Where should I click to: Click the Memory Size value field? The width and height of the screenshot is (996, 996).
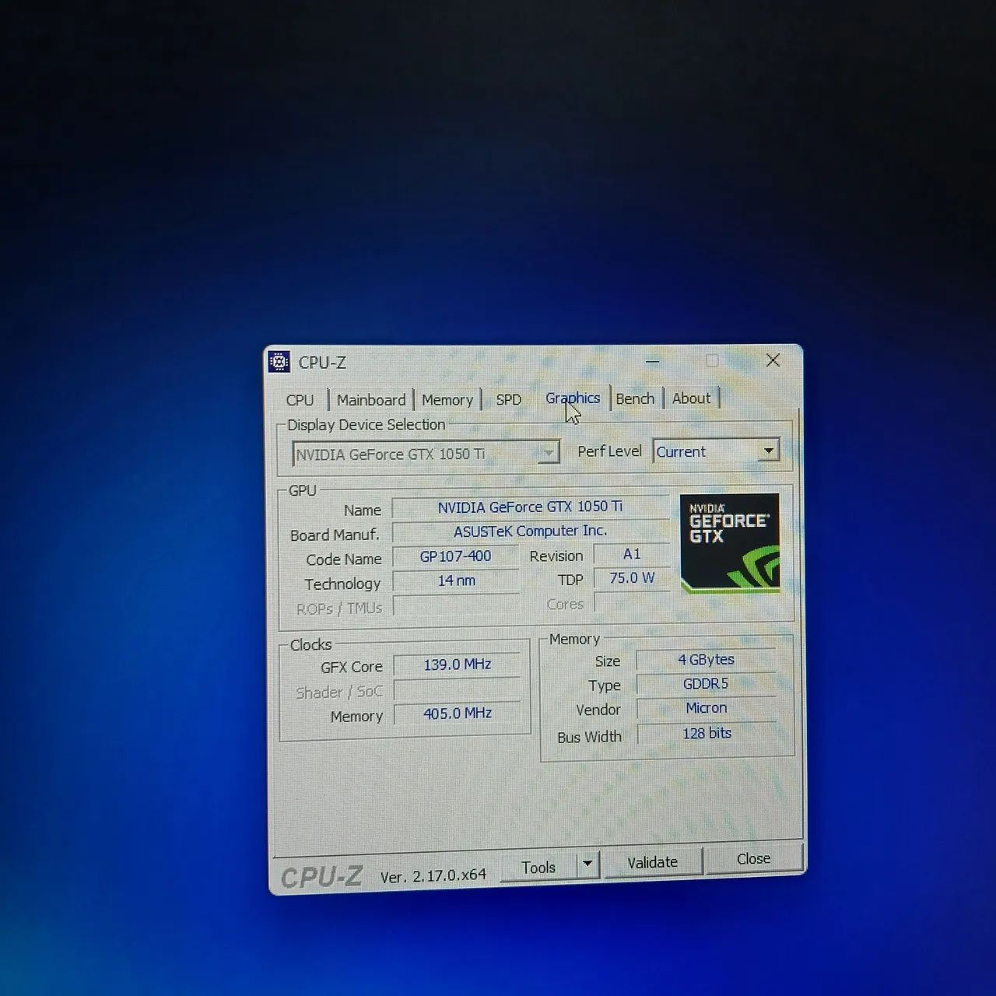706,659
